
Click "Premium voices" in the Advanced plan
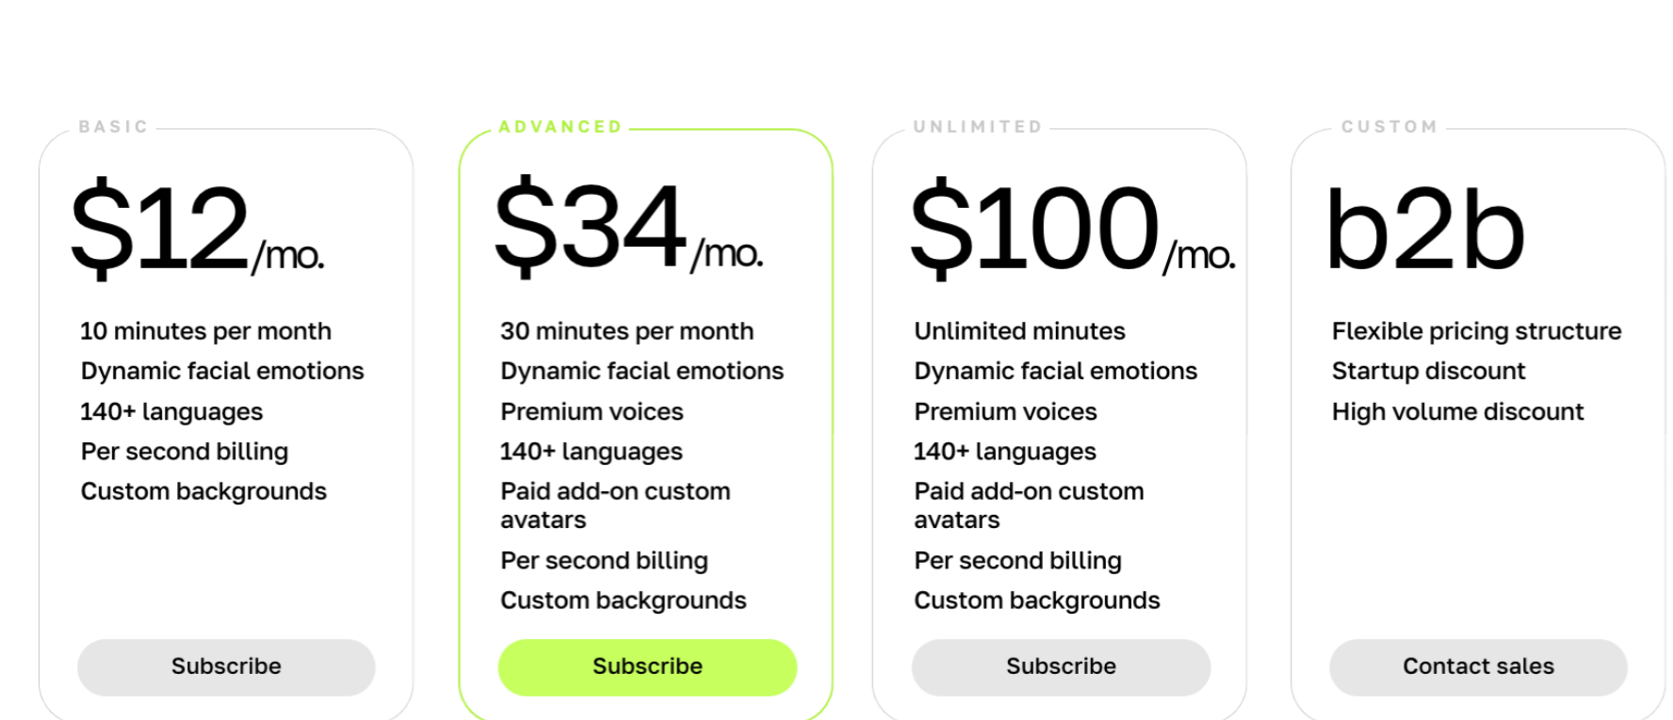592,411
